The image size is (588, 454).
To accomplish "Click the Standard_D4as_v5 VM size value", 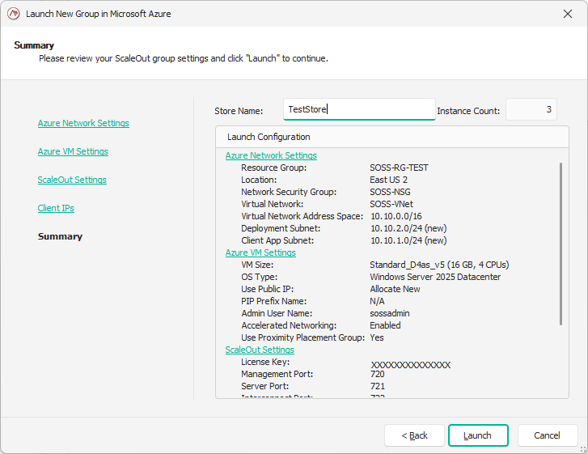I will 439,265.
